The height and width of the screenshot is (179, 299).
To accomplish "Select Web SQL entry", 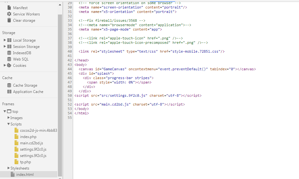I will [x=21, y=59].
